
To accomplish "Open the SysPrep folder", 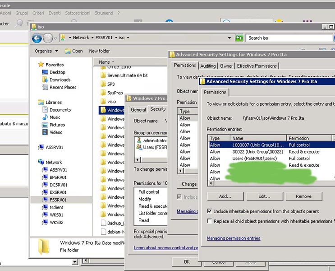I will [x=115, y=93].
